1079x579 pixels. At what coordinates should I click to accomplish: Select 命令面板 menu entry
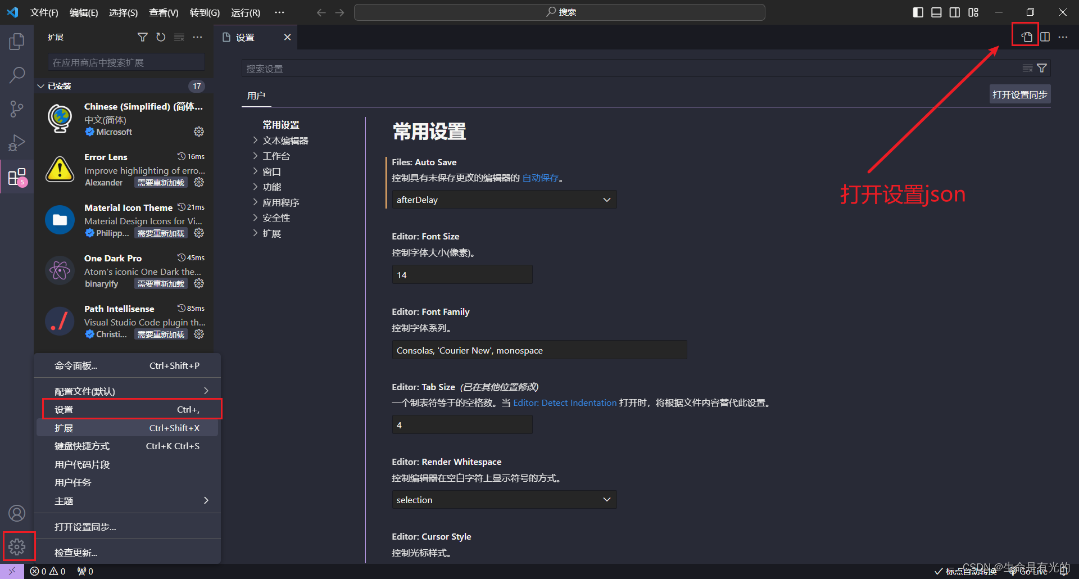click(127, 365)
